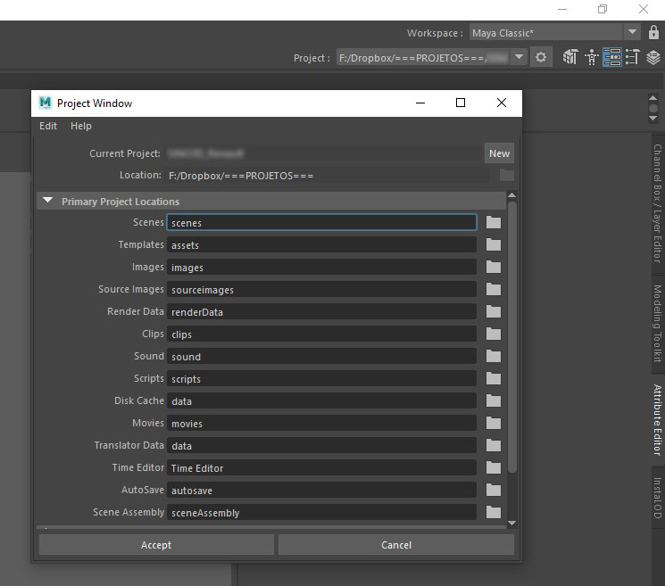Click the New project button
Viewport: 665px width, 586px height.
pyautogui.click(x=499, y=153)
